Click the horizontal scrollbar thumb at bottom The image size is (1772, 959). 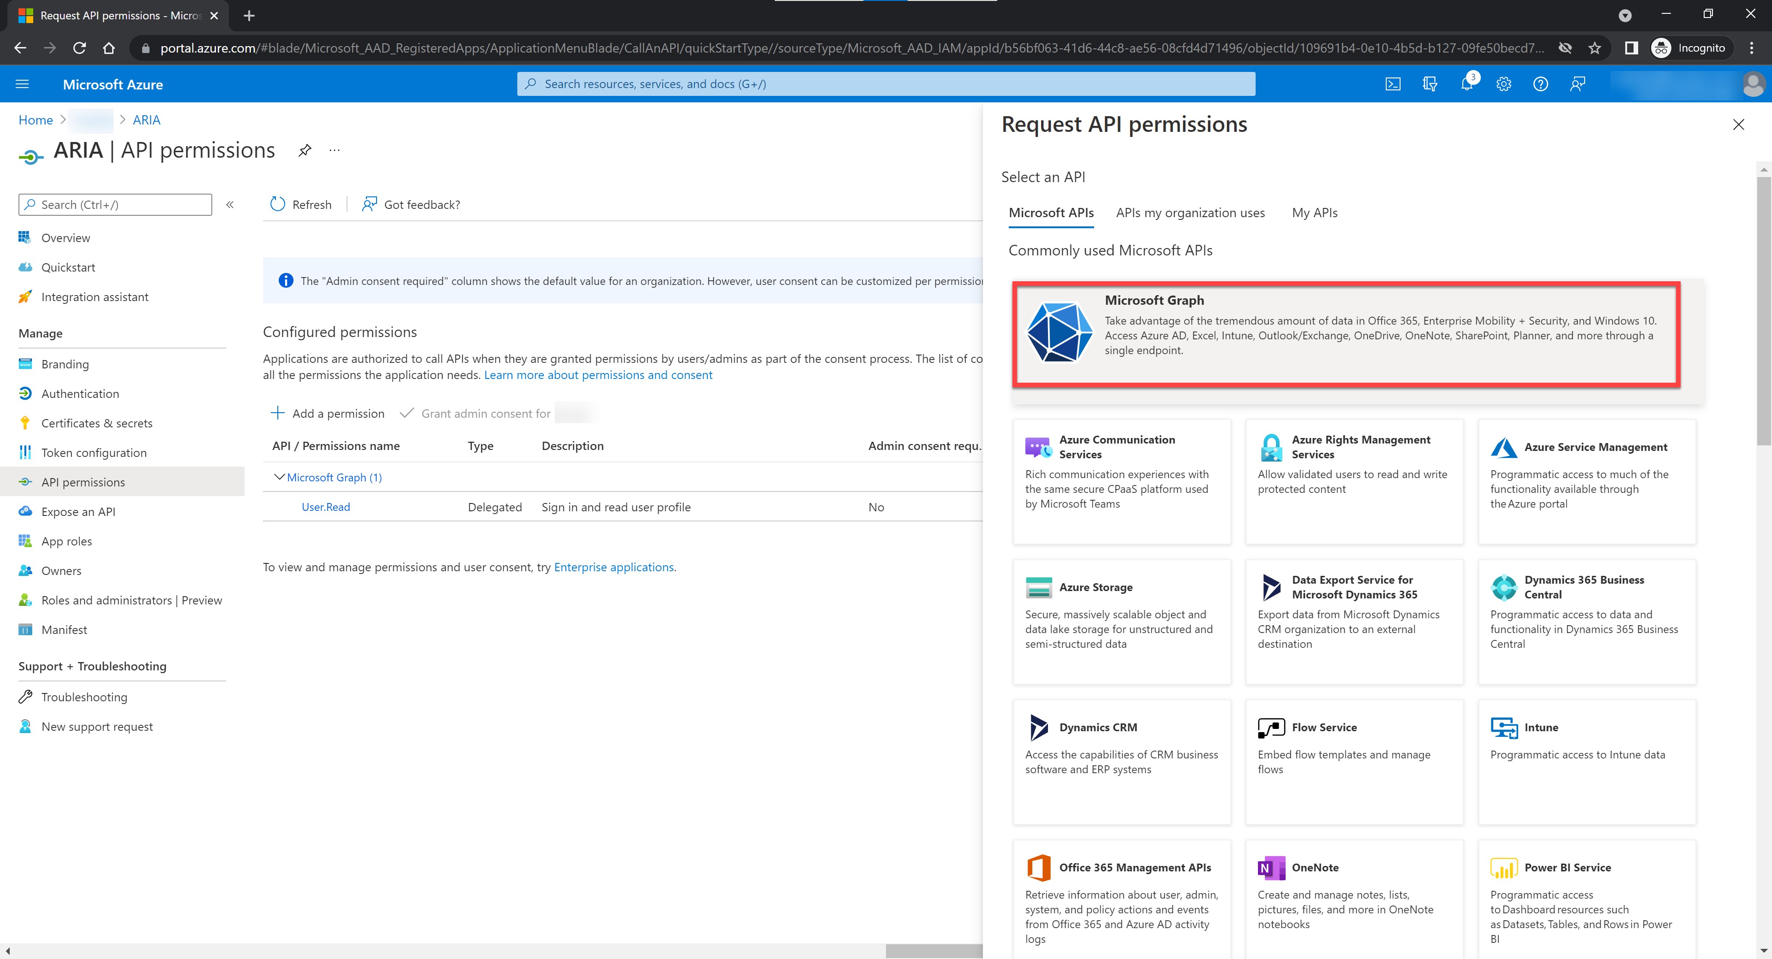click(x=934, y=951)
